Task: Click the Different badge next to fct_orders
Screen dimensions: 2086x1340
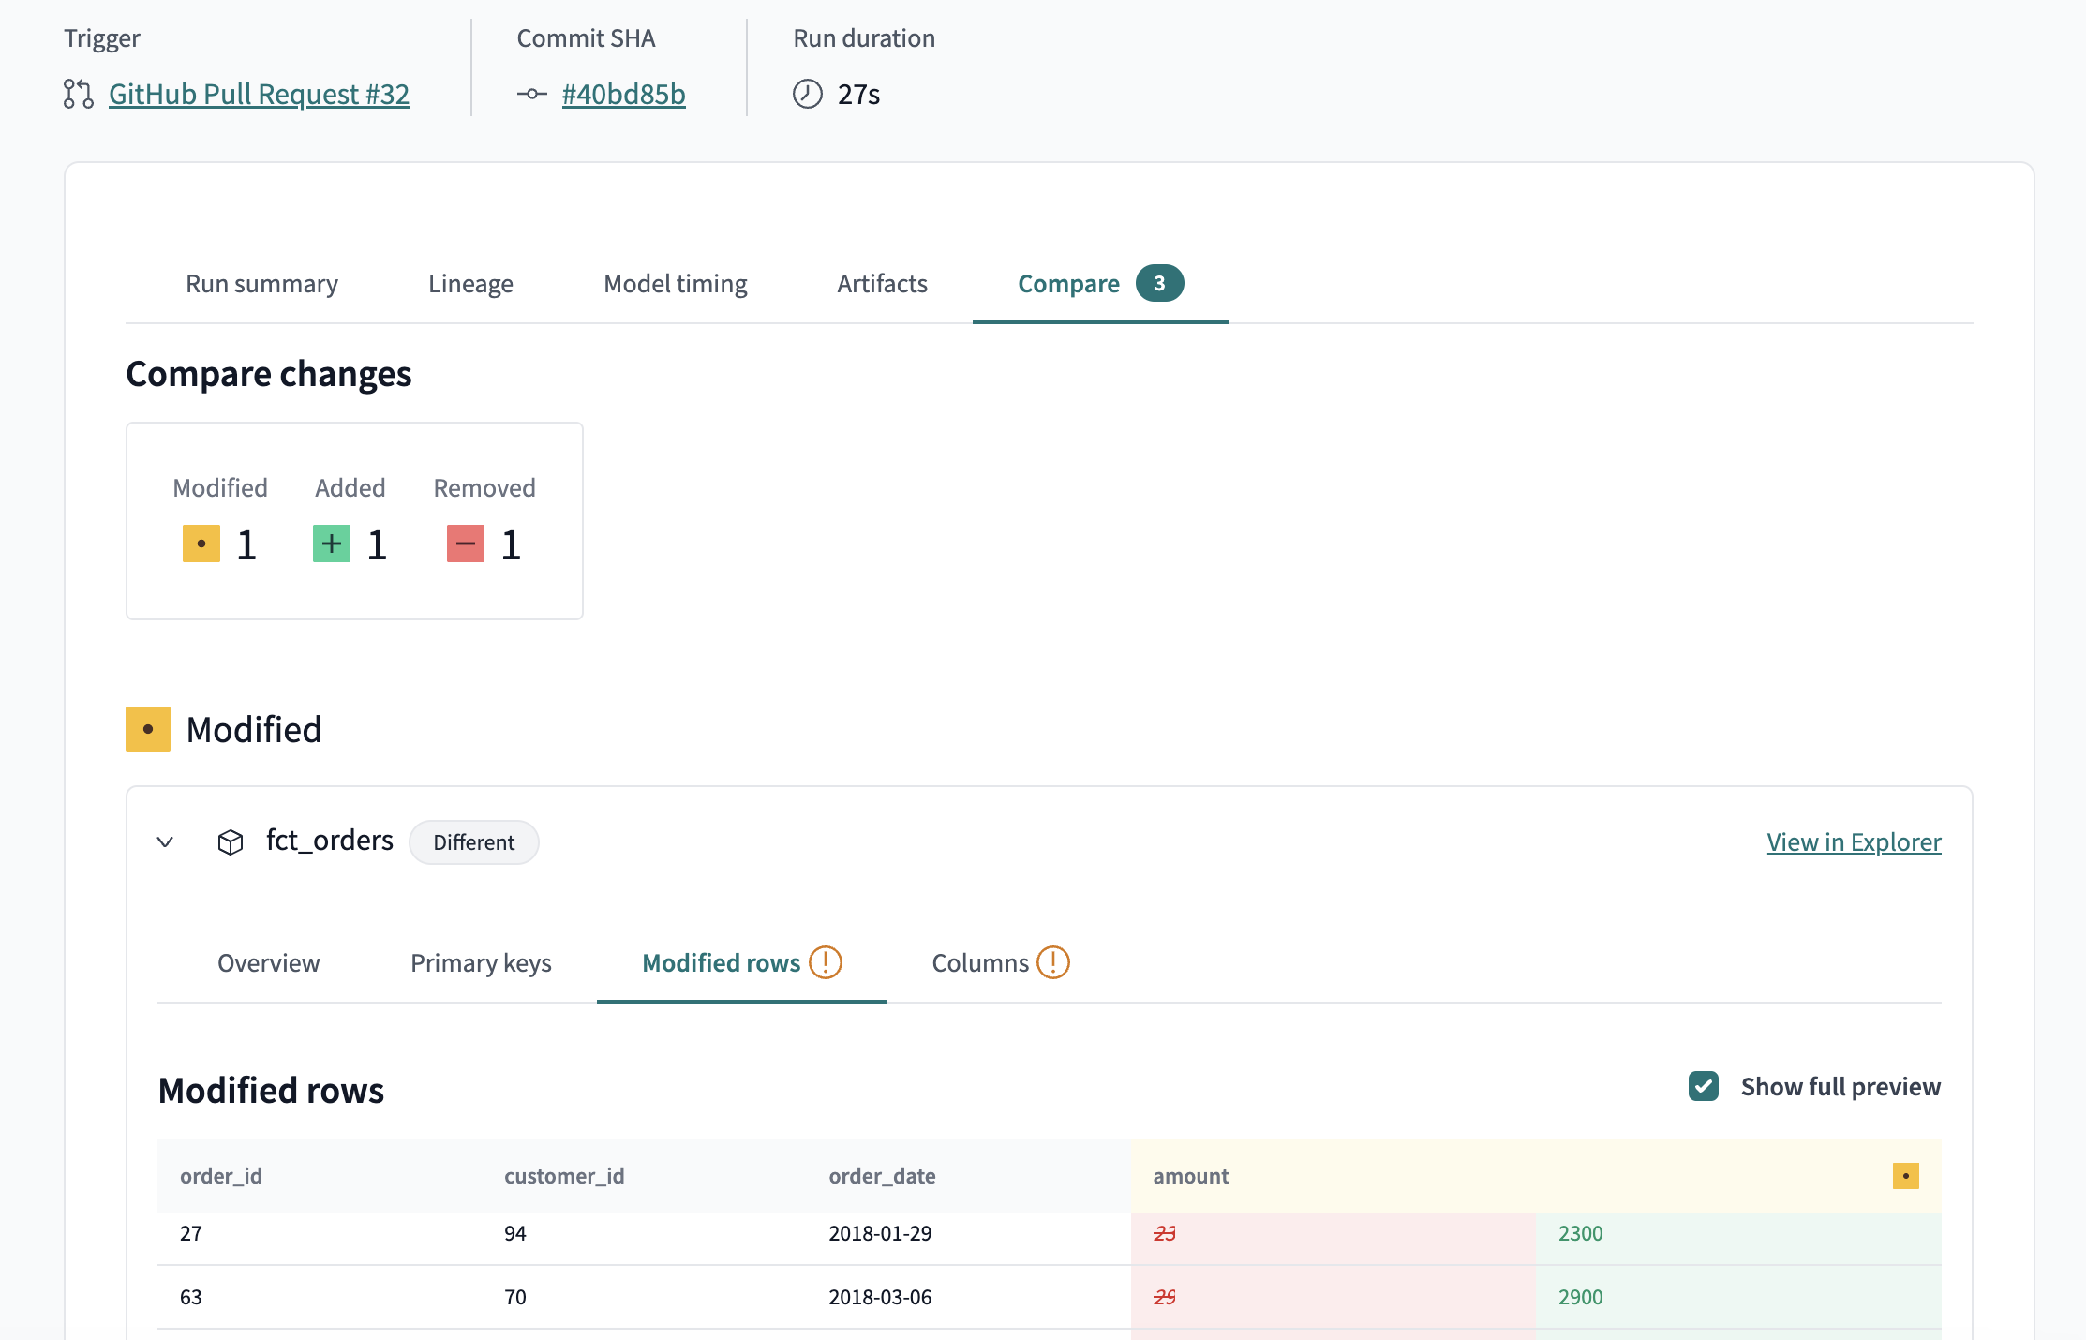Action: click(473, 841)
